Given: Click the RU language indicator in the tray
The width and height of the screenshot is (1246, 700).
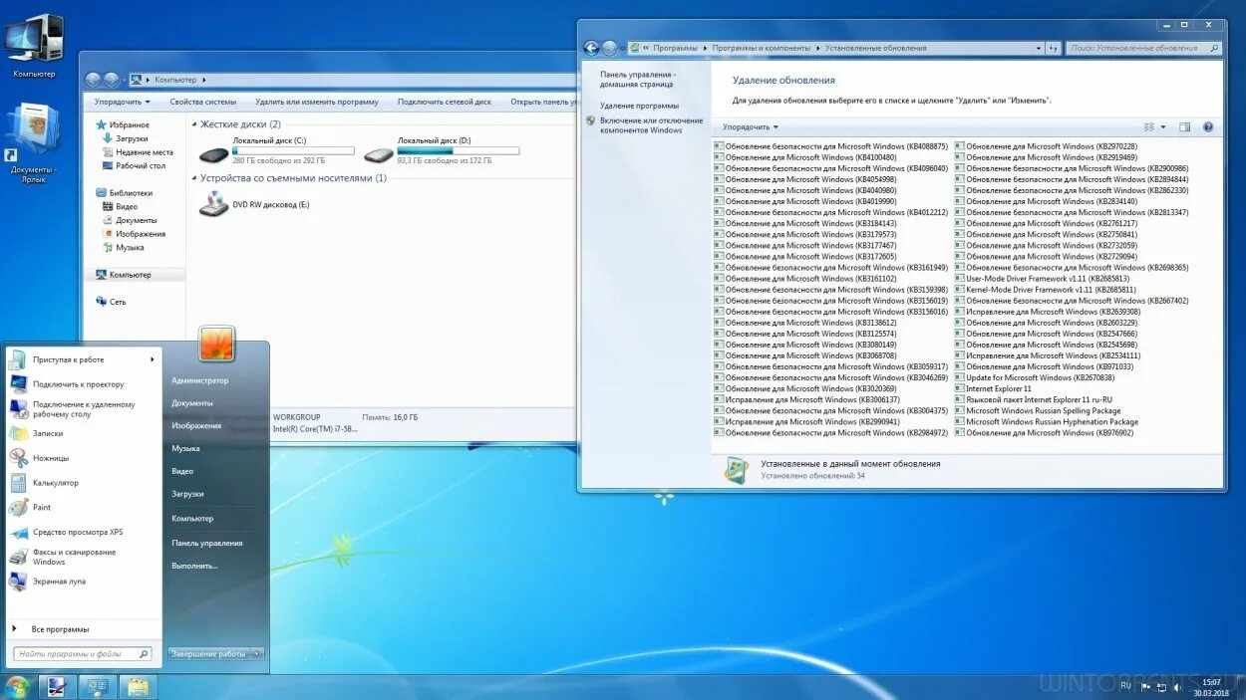Looking at the screenshot, I should tap(1125, 686).
